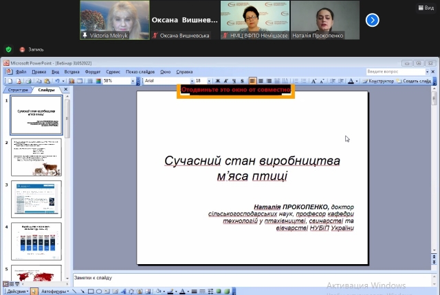
Task: Open the Arial font name dropdown
Action: (192, 81)
